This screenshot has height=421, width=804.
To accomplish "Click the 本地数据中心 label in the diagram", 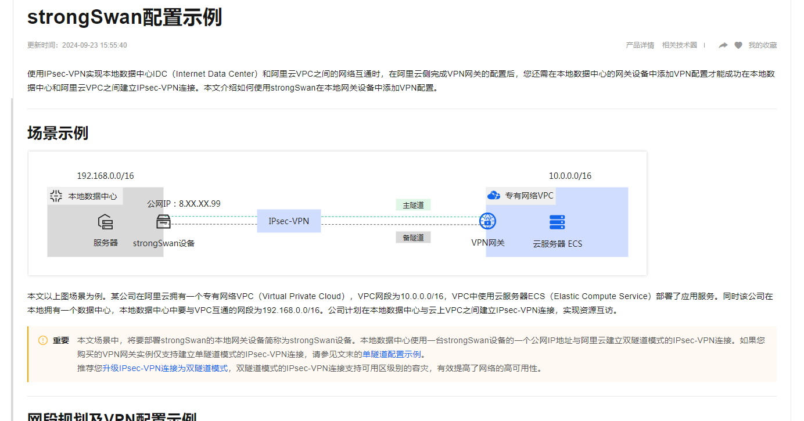I will pos(93,196).
